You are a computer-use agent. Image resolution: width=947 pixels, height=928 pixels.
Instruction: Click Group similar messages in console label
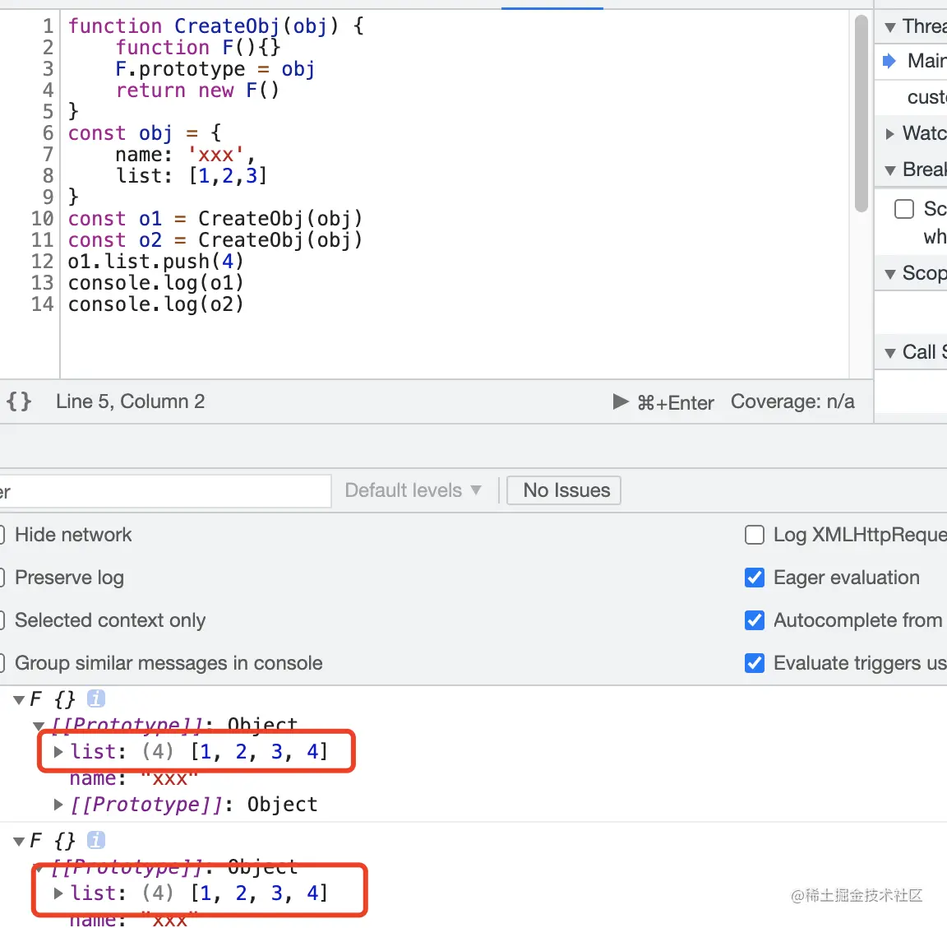(169, 663)
